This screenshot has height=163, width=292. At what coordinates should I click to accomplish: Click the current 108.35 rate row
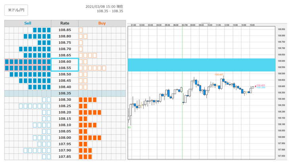click(65, 93)
